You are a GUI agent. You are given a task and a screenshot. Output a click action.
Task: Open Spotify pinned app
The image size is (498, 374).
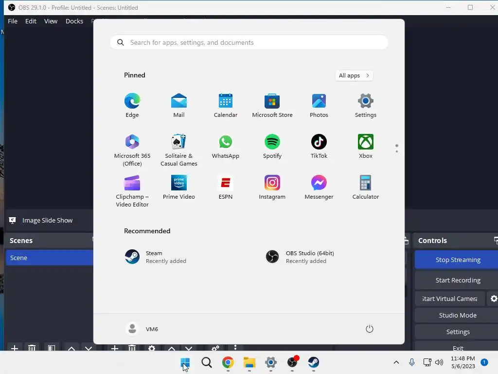[272, 146]
